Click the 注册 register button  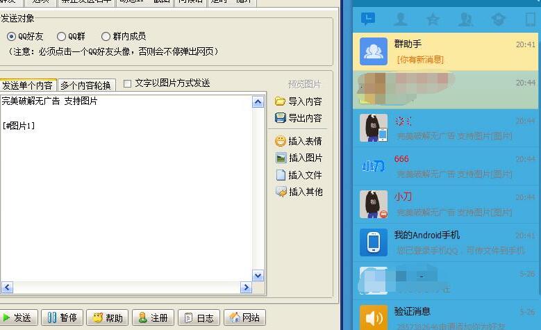[153, 317]
